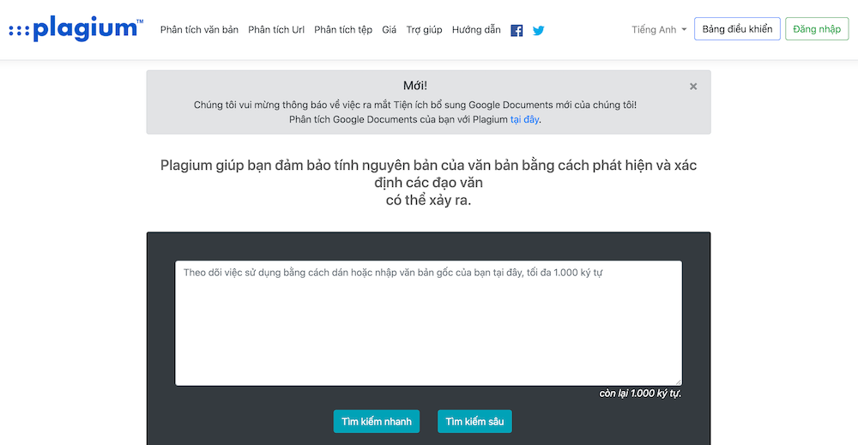
Task: Open Trợ giúp help menu item
Action: pyautogui.click(x=424, y=29)
